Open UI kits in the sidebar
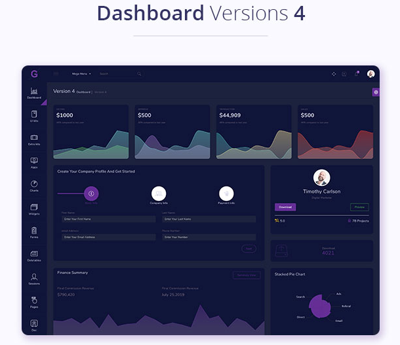 [34, 115]
